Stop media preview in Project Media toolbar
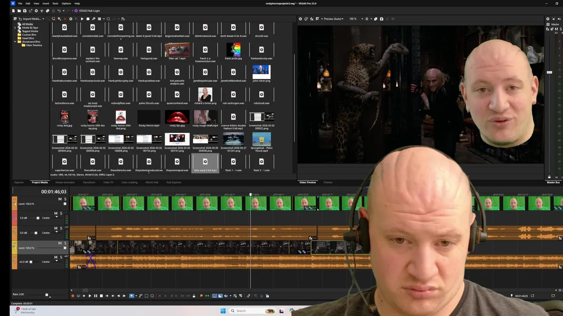This screenshot has height=316, width=563. [x=88, y=19]
